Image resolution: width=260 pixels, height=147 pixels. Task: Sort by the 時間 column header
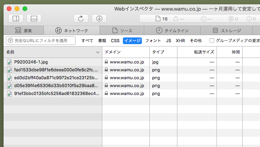tap(230, 52)
